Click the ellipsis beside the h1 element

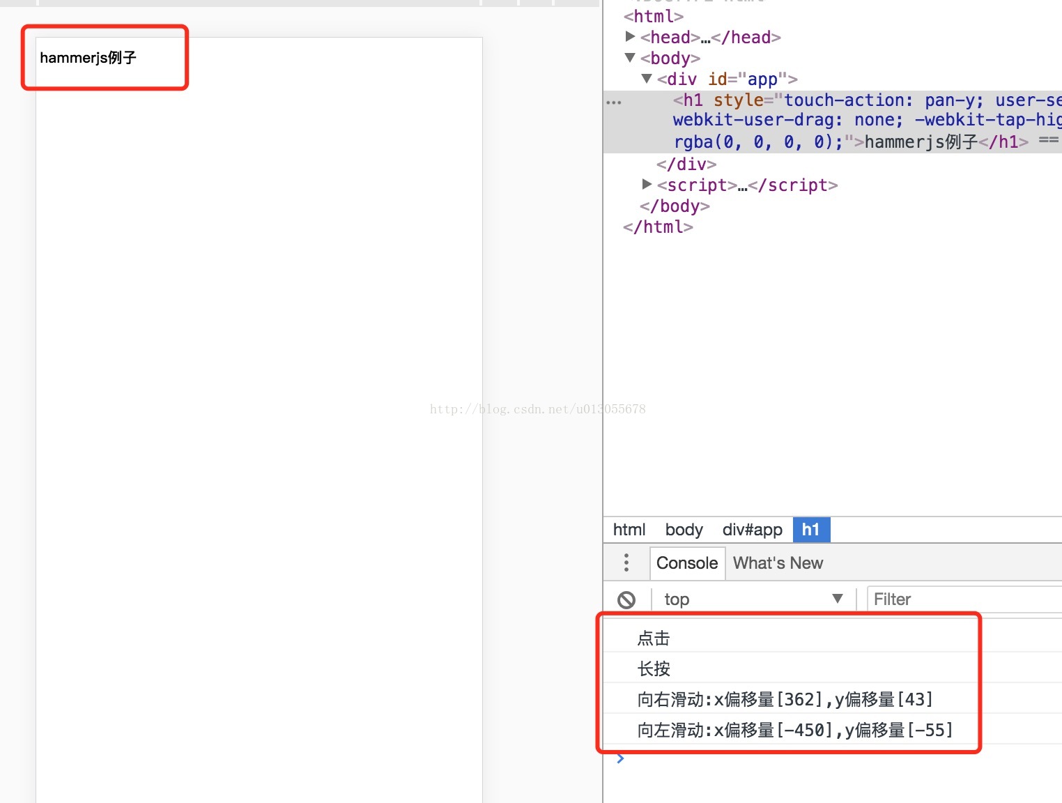point(614,102)
